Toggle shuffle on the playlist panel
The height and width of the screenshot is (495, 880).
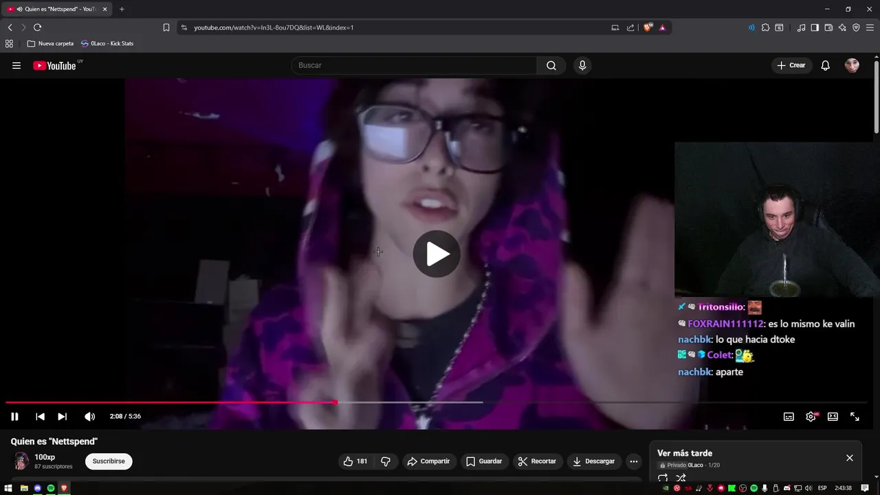[681, 478]
